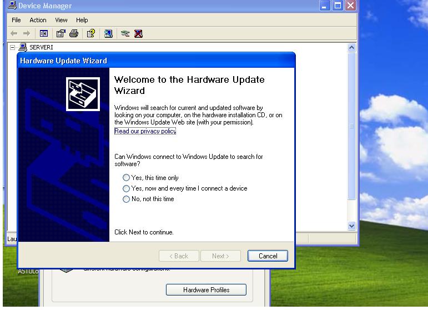This screenshot has width=428, height=310.
Task: Click the Cancel button in wizard
Action: (268, 256)
